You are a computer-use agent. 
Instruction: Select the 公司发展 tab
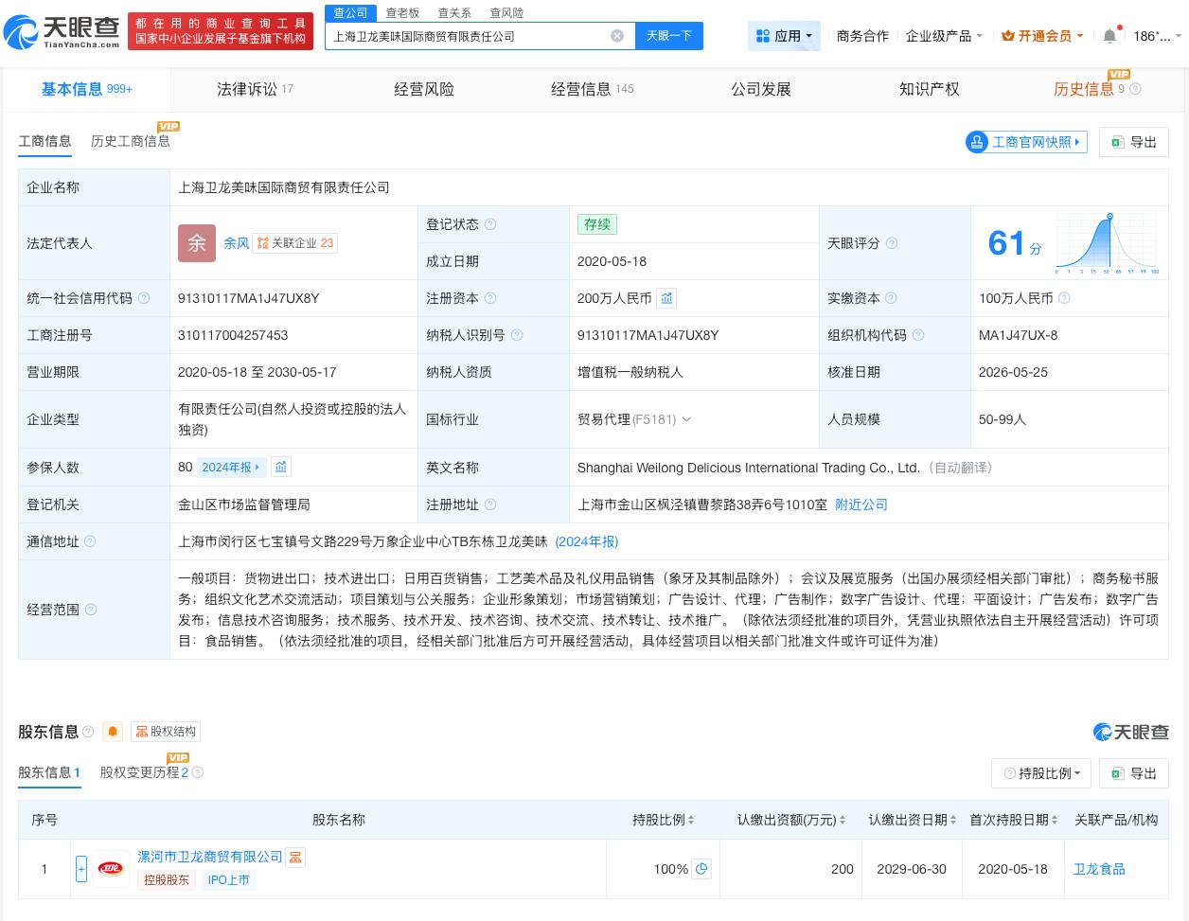coord(761,89)
